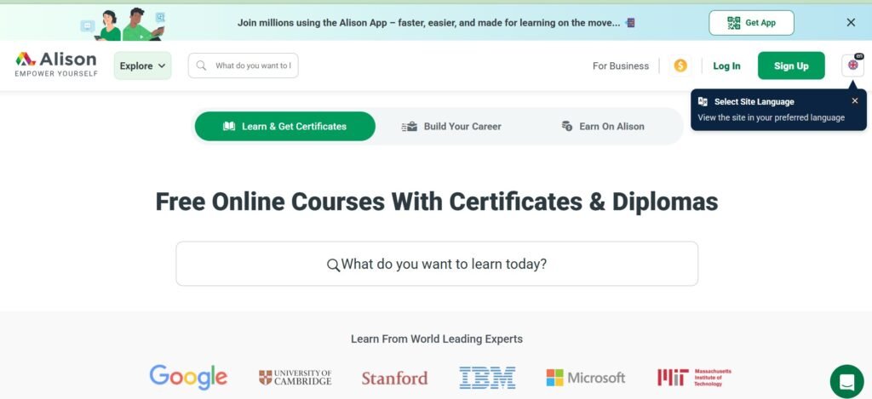The width and height of the screenshot is (872, 399).
Task: Select the Learn & Get Certificates tab
Action: (x=284, y=126)
